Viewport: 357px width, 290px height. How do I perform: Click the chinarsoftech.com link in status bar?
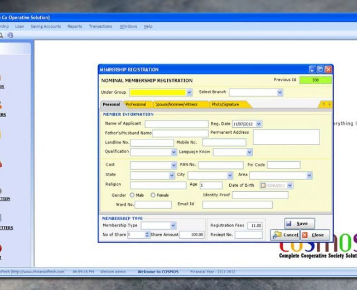pos(37,272)
